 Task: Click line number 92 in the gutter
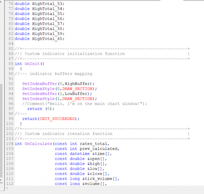[11, 84]
